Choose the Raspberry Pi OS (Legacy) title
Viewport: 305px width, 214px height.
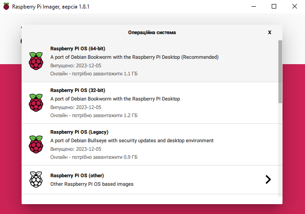click(79, 132)
